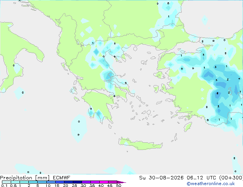The height and width of the screenshot is (187, 243).
Task: Pick the 2–5 mm legend swatch
Action: point(33,182)
